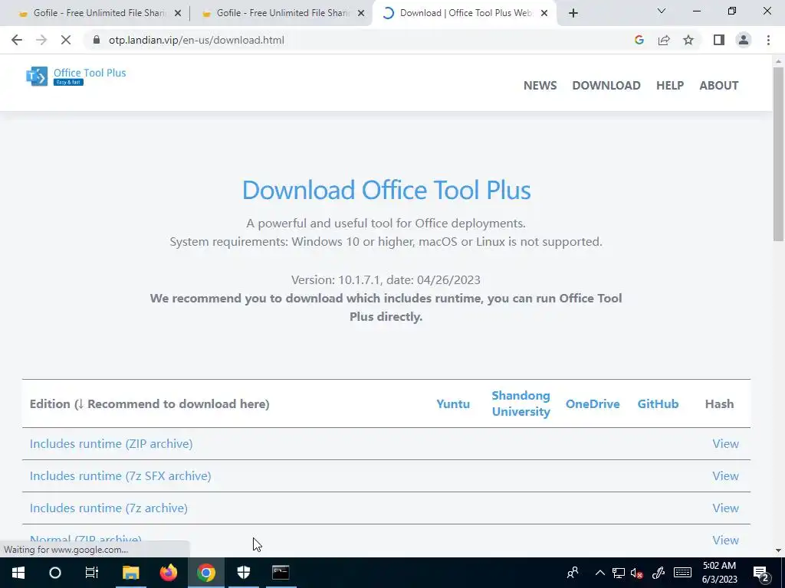Close the first Gofile tab
The height and width of the screenshot is (588, 785).
pos(178,13)
